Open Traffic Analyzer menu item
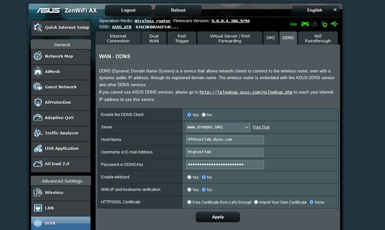Viewport: 385px width, 230px height. [x=61, y=133]
